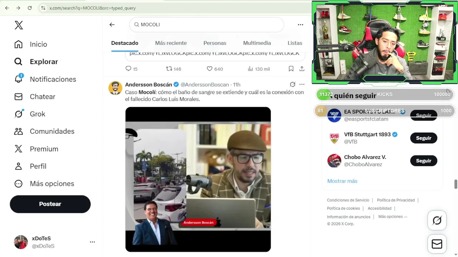Follow Chobo Alvarez V.

pos(424,161)
